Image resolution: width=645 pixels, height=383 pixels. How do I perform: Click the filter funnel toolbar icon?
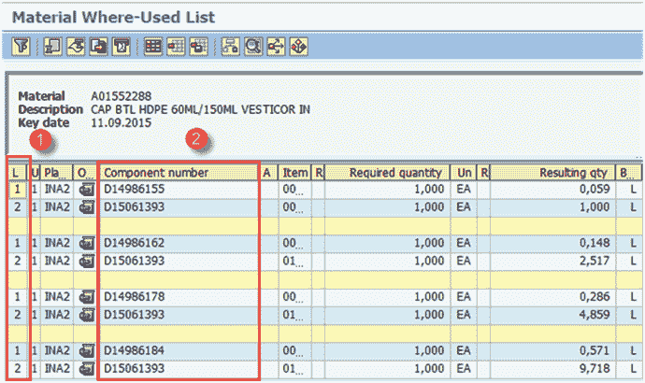point(21,47)
